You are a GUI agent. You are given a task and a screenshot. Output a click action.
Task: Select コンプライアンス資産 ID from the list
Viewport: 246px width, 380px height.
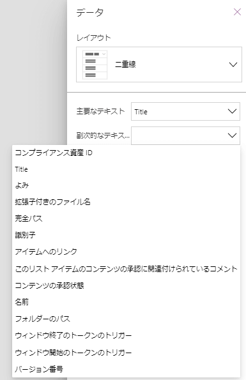click(126, 153)
